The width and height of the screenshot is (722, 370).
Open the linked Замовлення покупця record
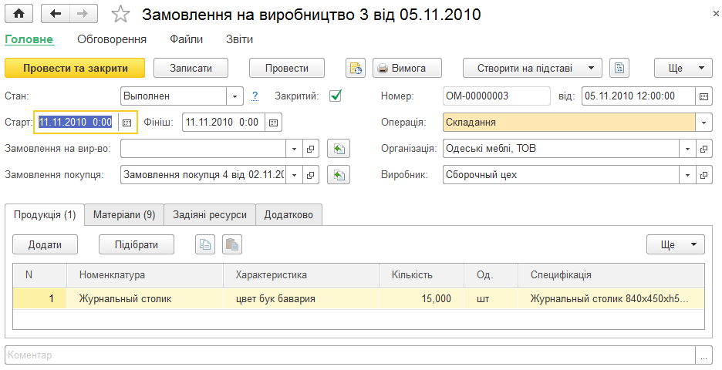click(311, 175)
